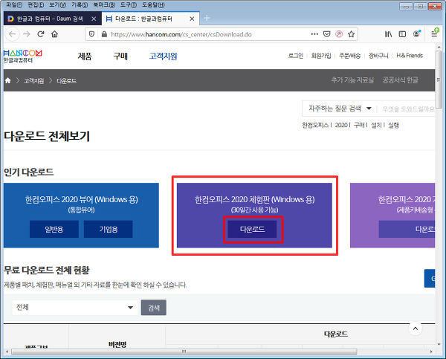This screenshot has height=359, width=446.
Task: Open the 도구(T) menu
Action: [x=129, y=5]
